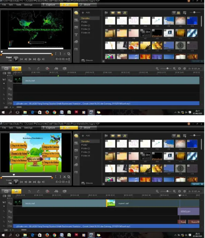This screenshot has width=205, height=238.
Task: Open Title (T) library in top window
Action: [76, 35]
